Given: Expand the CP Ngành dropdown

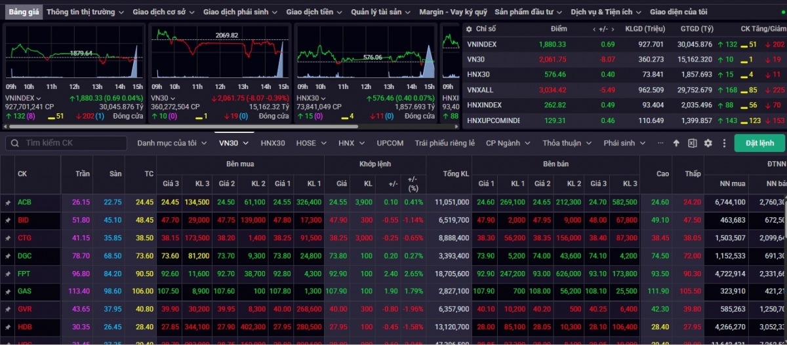Looking at the screenshot, I should click(507, 143).
